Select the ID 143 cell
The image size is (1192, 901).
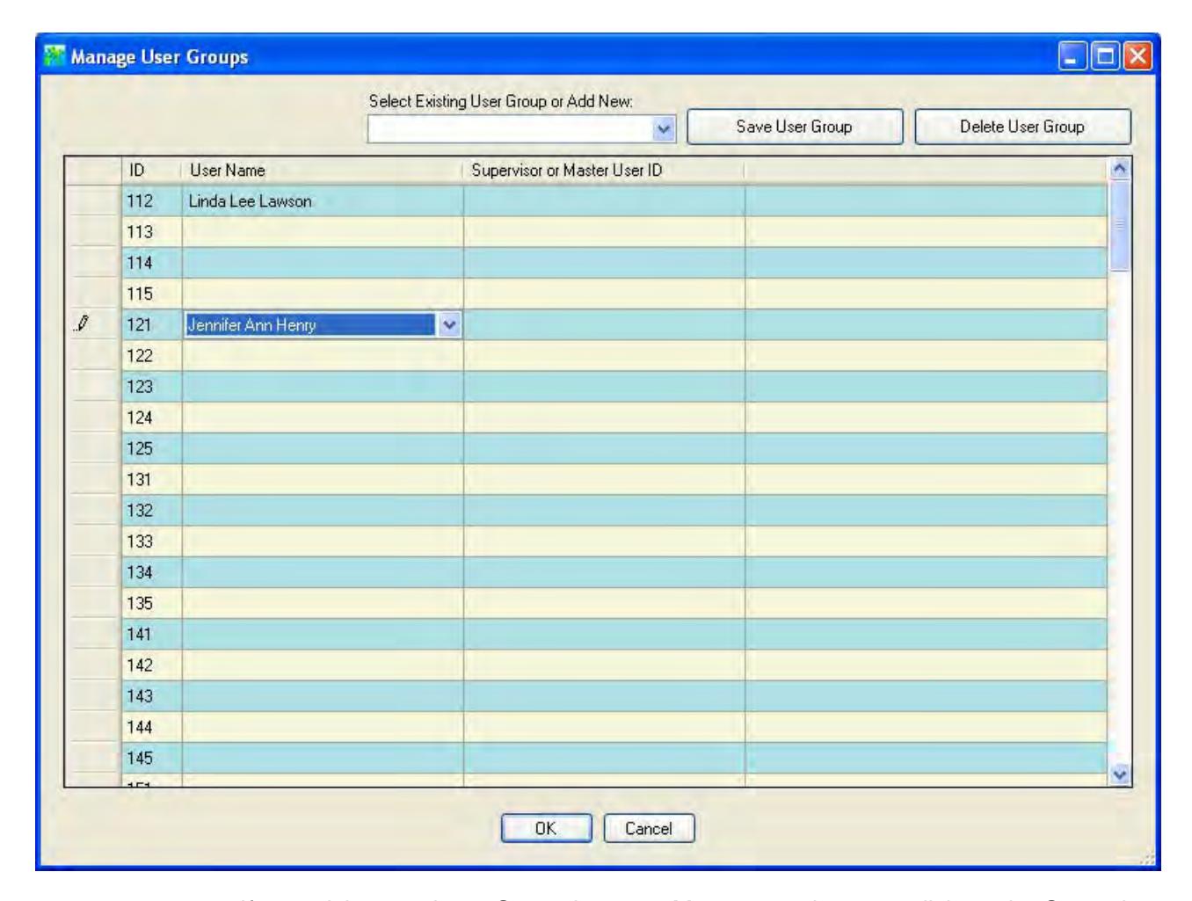coord(152,696)
